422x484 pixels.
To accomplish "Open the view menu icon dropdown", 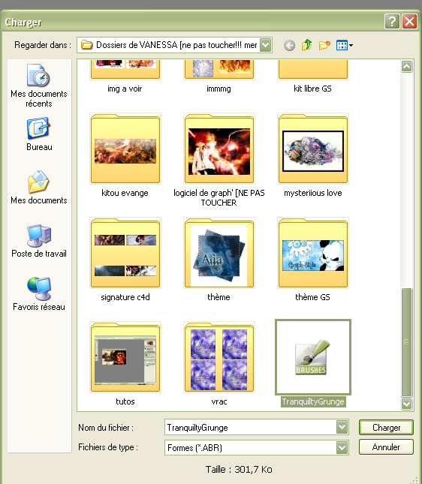I will [345, 45].
